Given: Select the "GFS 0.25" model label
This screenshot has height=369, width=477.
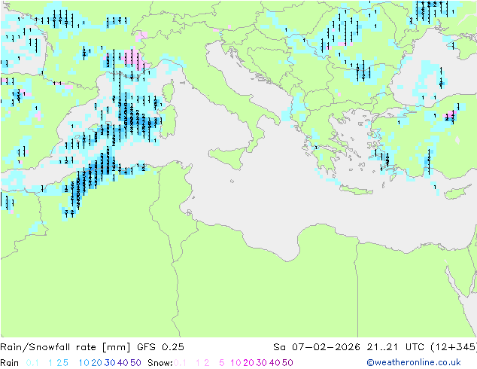Looking at the screenshot, I should (160, 347).
